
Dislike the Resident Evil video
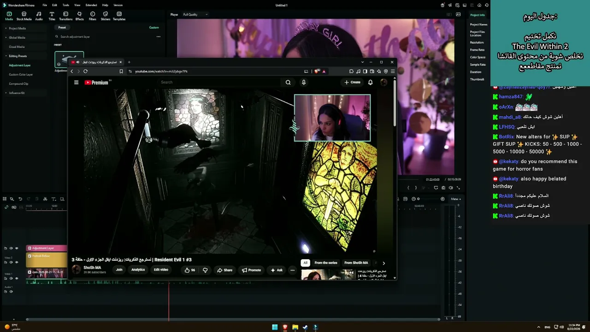click(205, 270)
